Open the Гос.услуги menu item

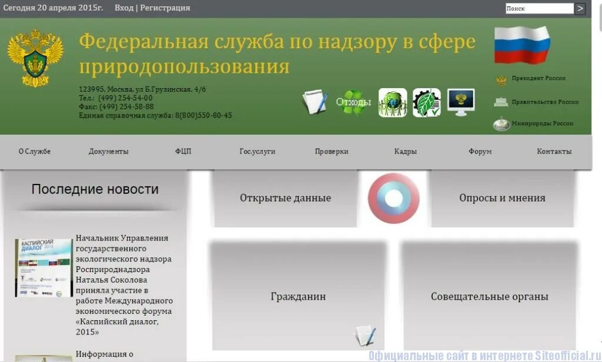pyautogui.click(x=257, y=151)
